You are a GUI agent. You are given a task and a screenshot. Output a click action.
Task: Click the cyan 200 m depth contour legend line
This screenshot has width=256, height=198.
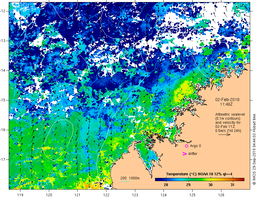point(125,181)
